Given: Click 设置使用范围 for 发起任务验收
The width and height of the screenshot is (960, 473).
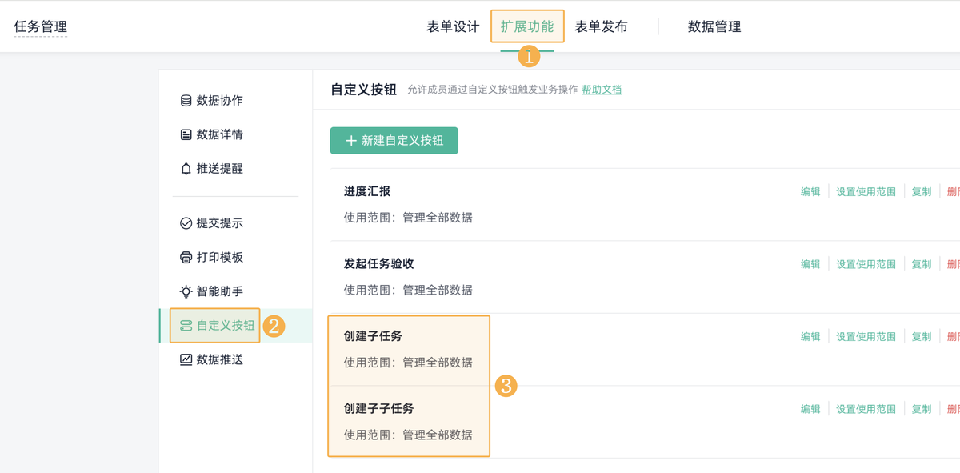Looking at the screenshot, I should click(866, 264).
